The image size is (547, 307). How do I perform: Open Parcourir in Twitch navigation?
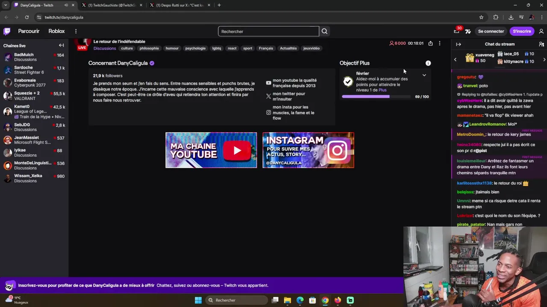coord(29,31)
